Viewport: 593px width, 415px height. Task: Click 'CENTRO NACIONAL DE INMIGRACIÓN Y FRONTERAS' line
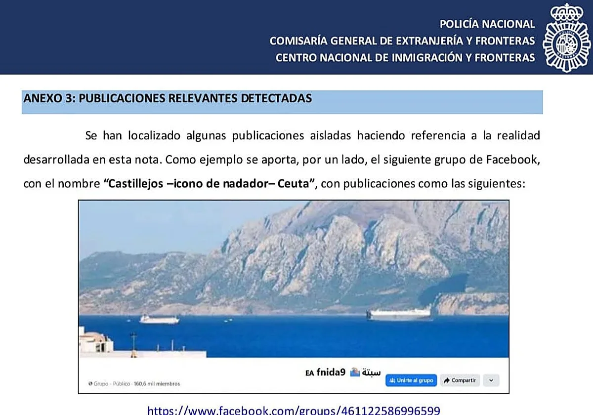click(405, 57)
